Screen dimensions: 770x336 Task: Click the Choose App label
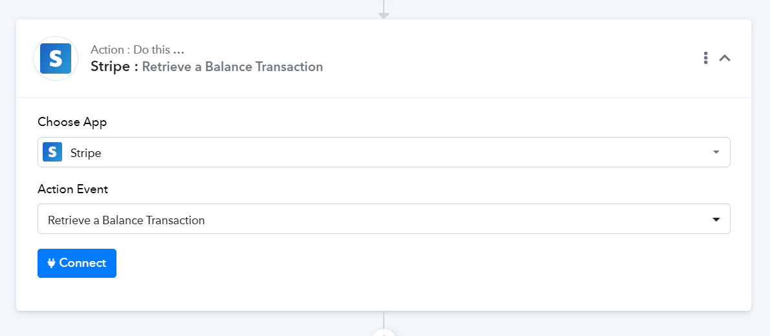(72, 122)
